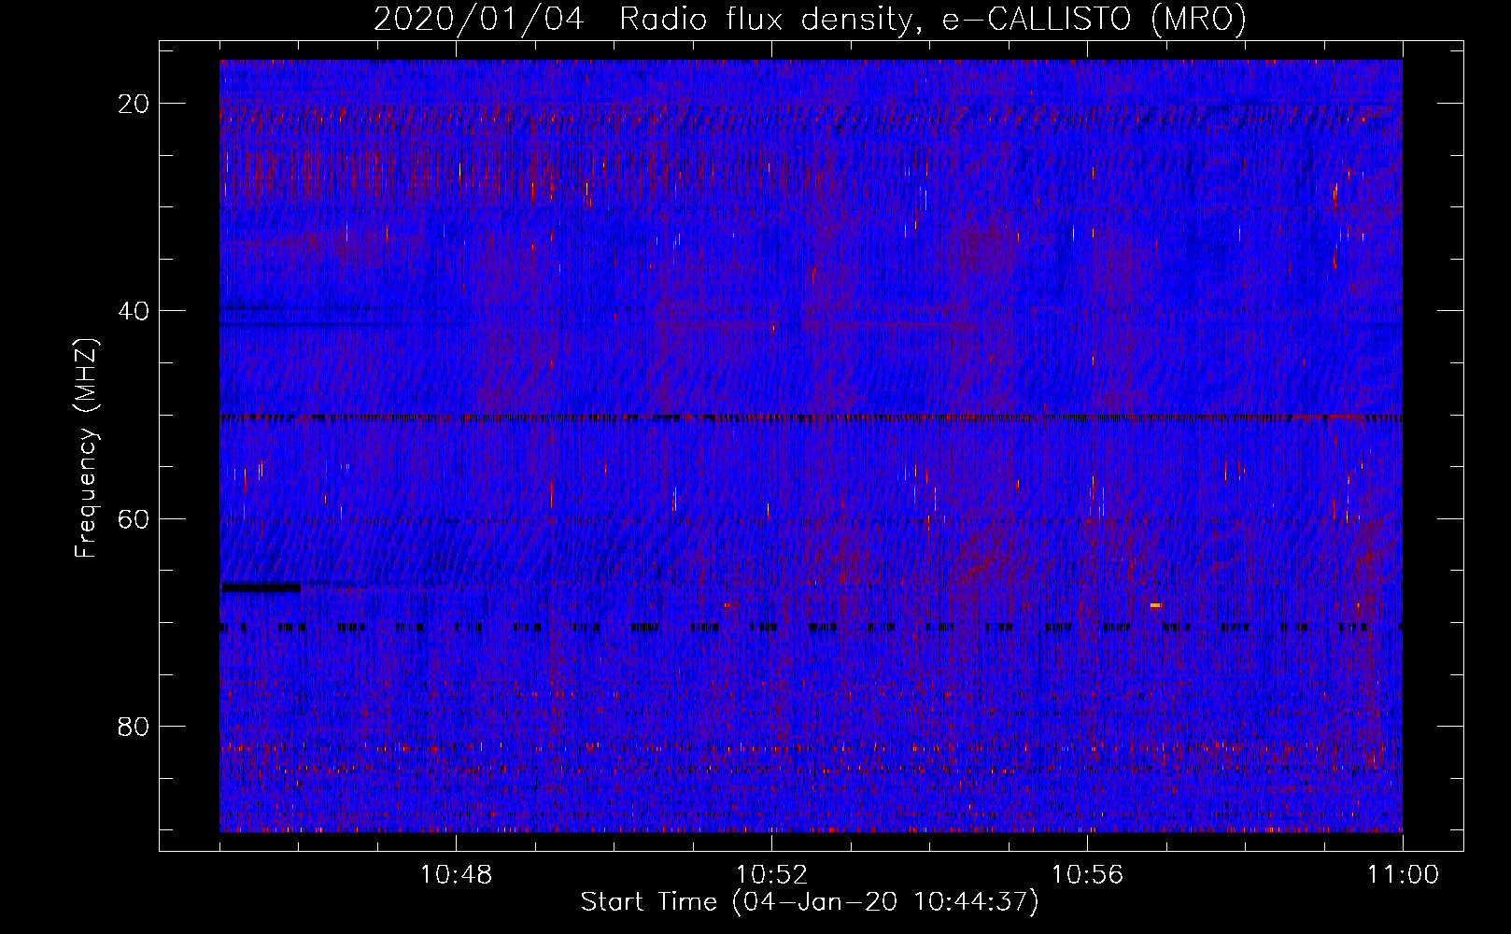Click the "Start Time (04-Jan-20 10:44:37)" x-axis label
The width and height of the screenshot is (1511, 934).
pyautogui.click(x=810, y=902)
